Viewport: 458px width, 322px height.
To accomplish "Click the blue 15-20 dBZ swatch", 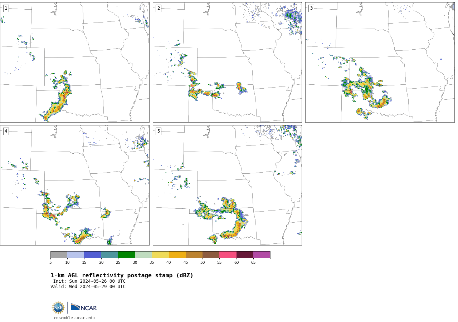I will [x=93, y=255].
